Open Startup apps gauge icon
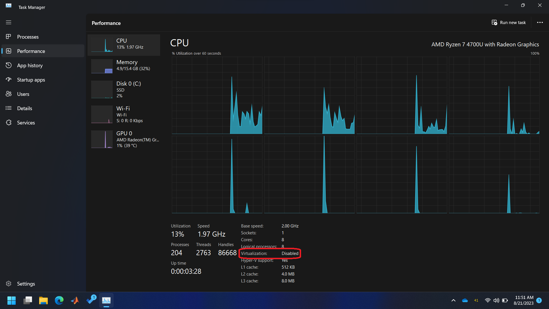Viewport: 549px width, 309px height. coord(9,80)
